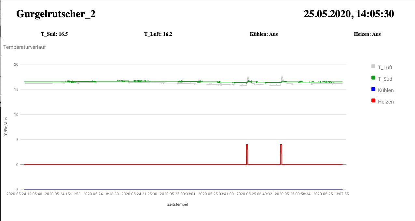Click the green T_Sud legend swatch
Screen dimensions: 415x221
pos(373,78)
